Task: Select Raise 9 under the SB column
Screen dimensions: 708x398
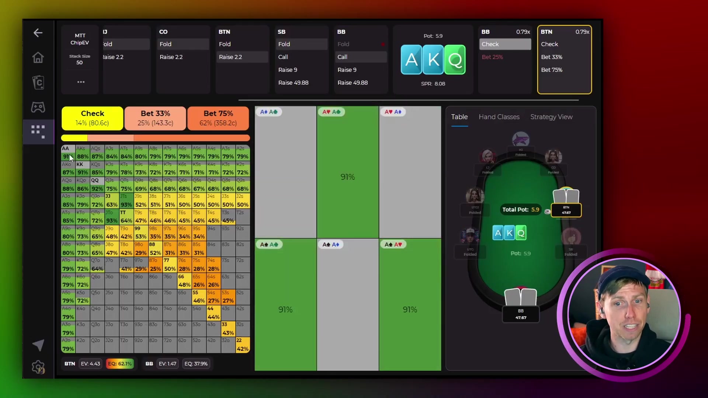Action: [x=302, y=70]
